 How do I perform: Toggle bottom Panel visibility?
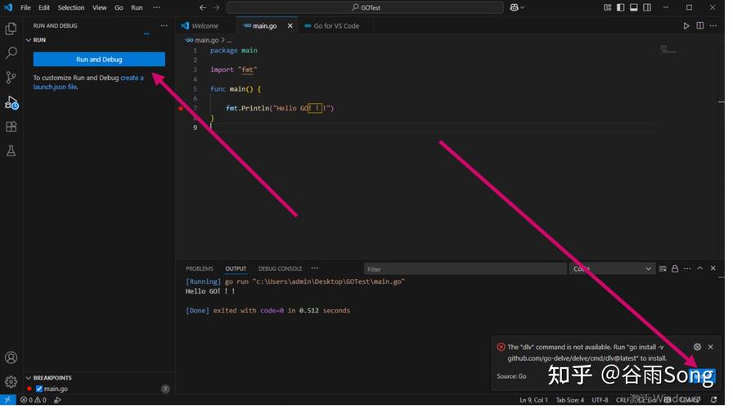(x=633, y=7)
